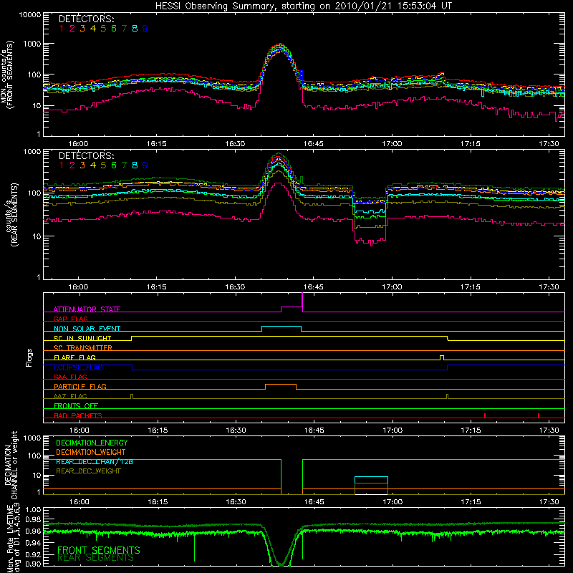Click the raised particle flag segment
This screenshot has height=573, width=573.
click(x=281, y=385)
